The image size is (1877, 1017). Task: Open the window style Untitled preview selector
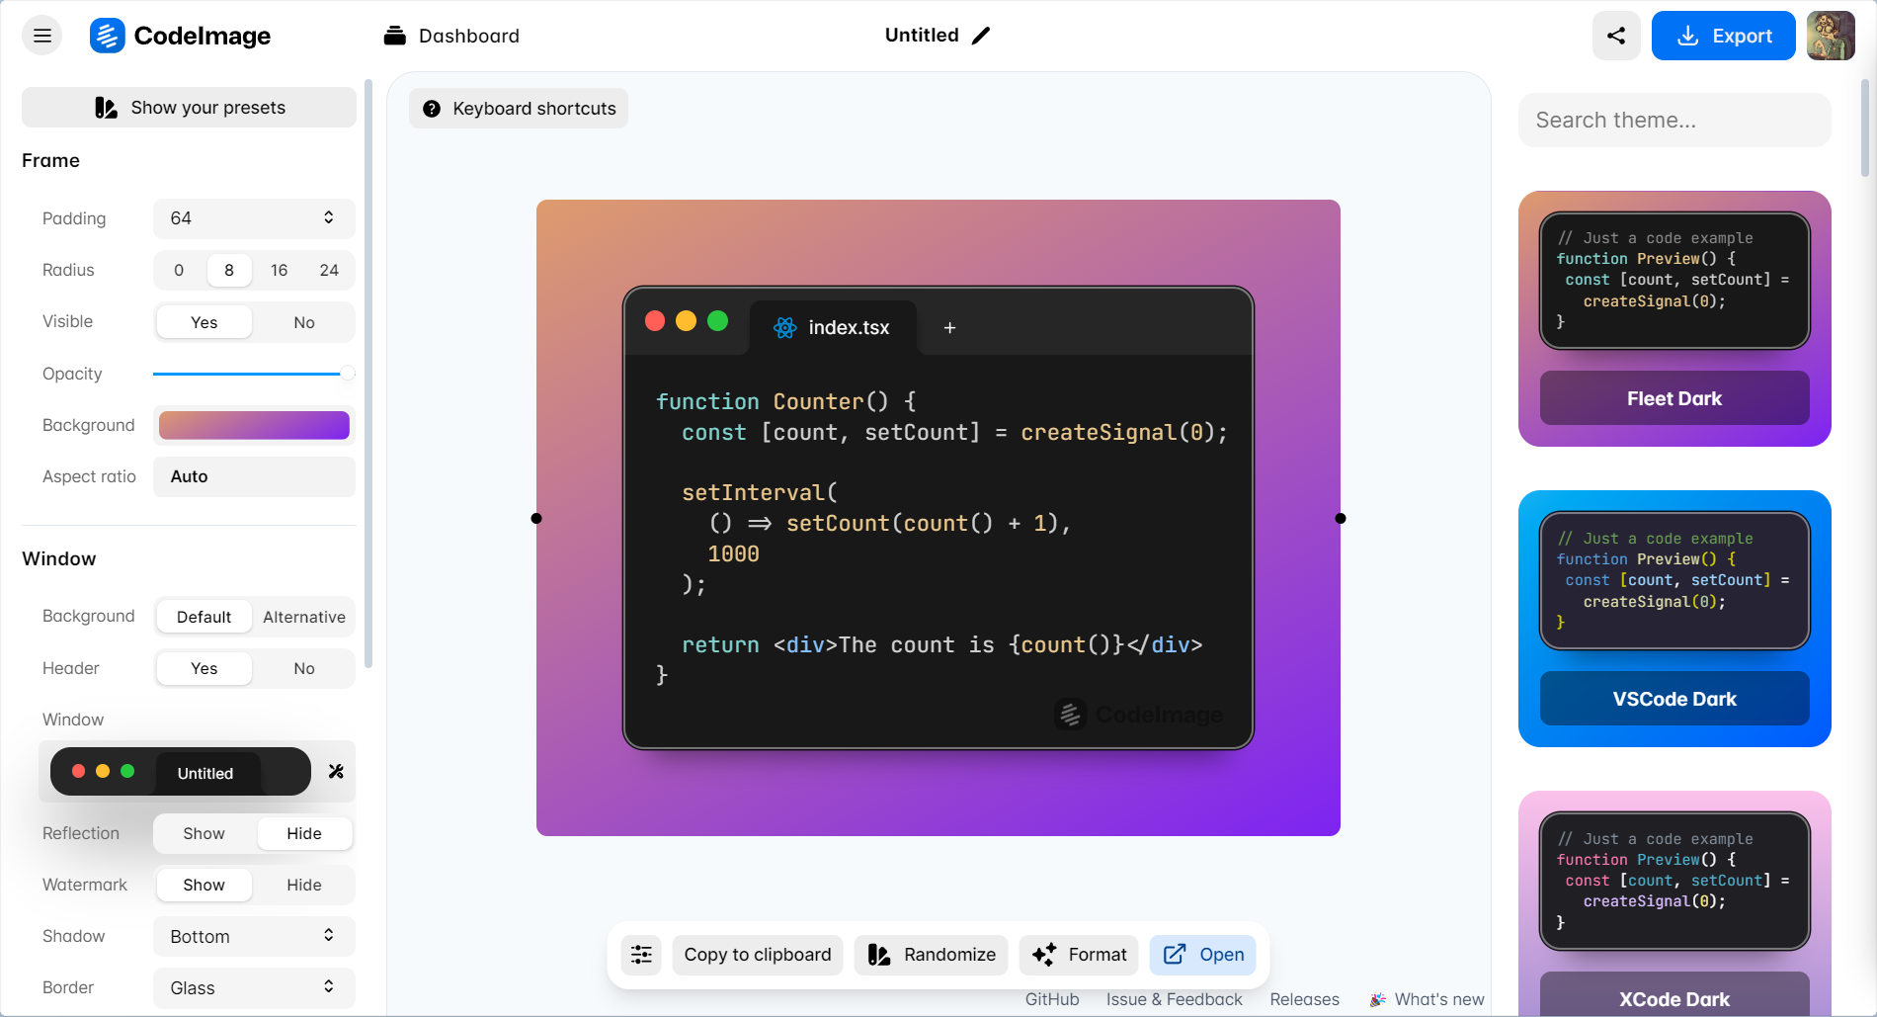181,772
